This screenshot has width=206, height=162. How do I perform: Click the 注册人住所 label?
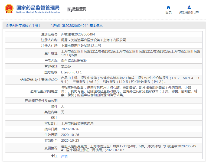coord(49,46)
